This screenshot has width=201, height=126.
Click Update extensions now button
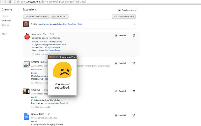point(123,17)
